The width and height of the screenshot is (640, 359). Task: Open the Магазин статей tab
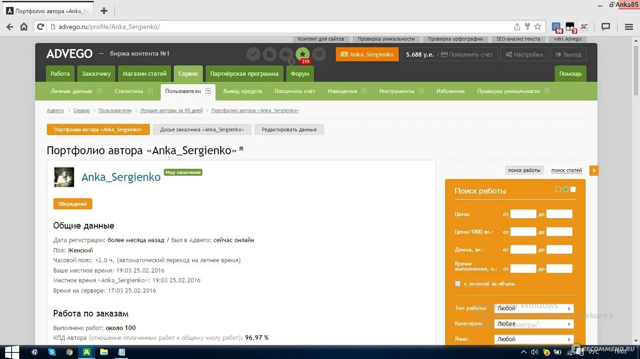click(144, 74)
